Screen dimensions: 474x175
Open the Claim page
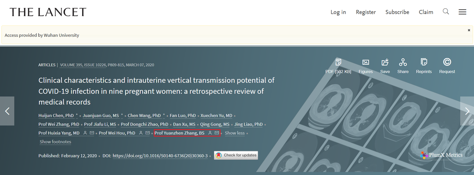pyautogui.click(x=426, y=12)
